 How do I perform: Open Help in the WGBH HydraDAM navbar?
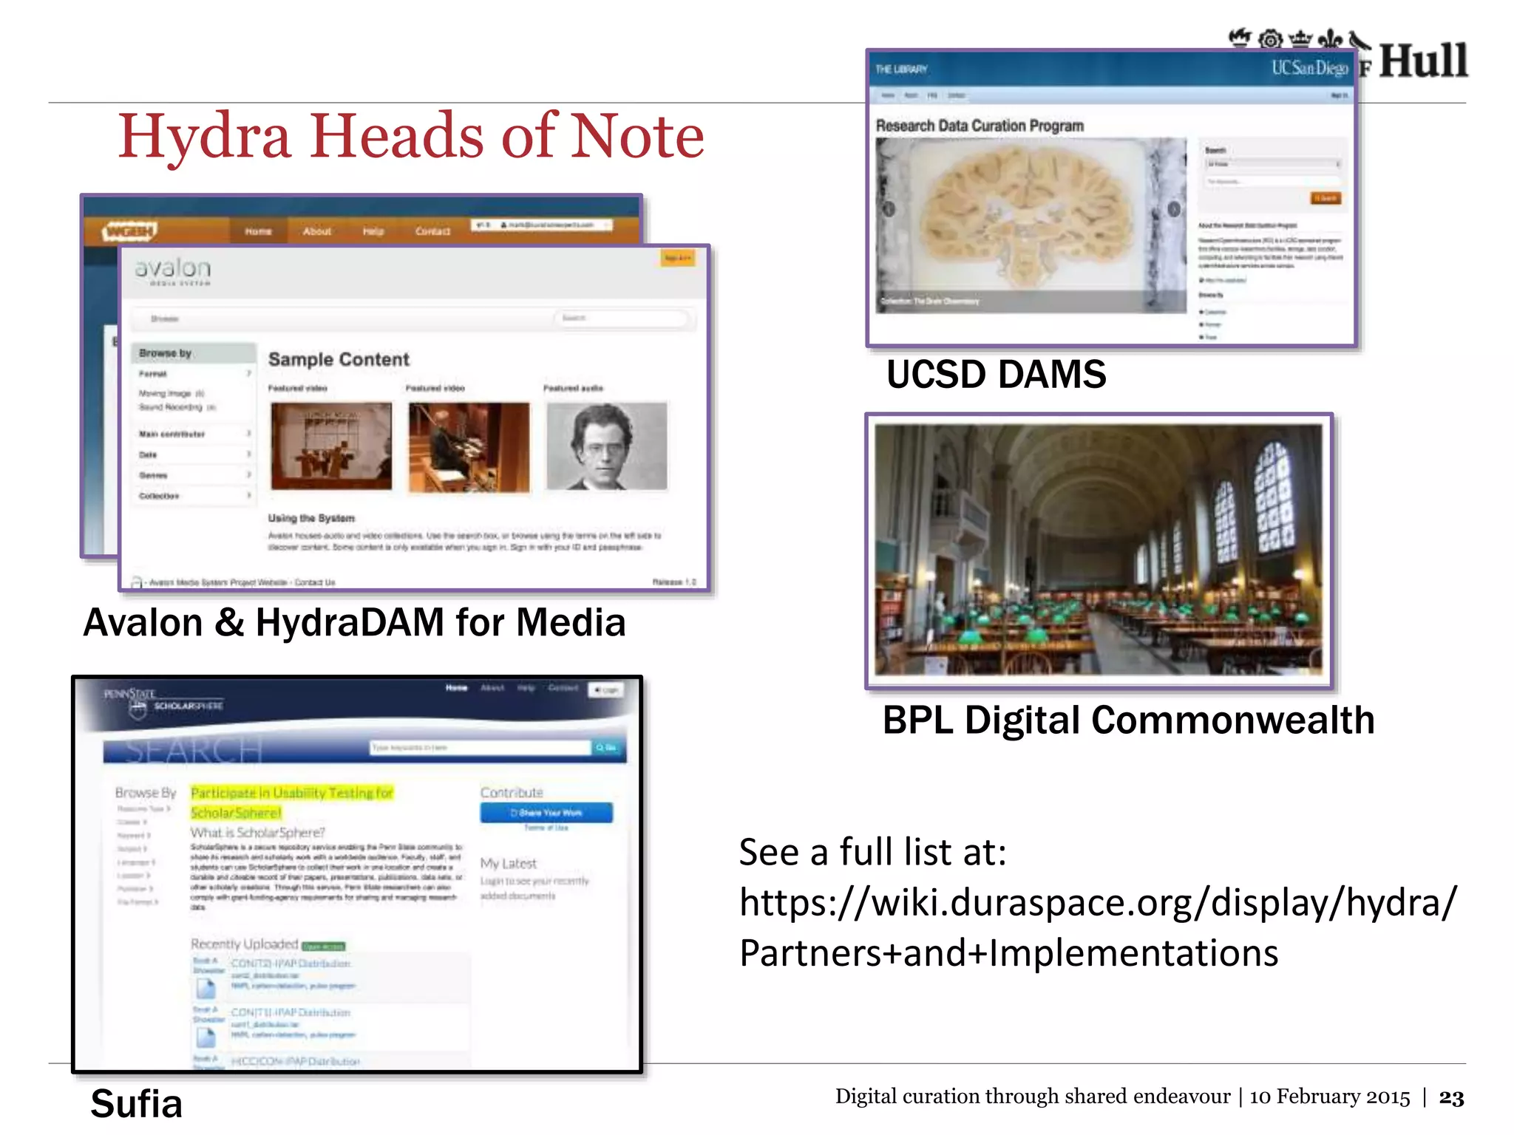click(373, 231)
